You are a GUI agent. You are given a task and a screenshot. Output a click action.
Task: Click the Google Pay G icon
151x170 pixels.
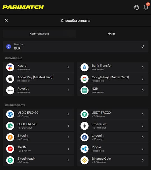click(84, 79)
